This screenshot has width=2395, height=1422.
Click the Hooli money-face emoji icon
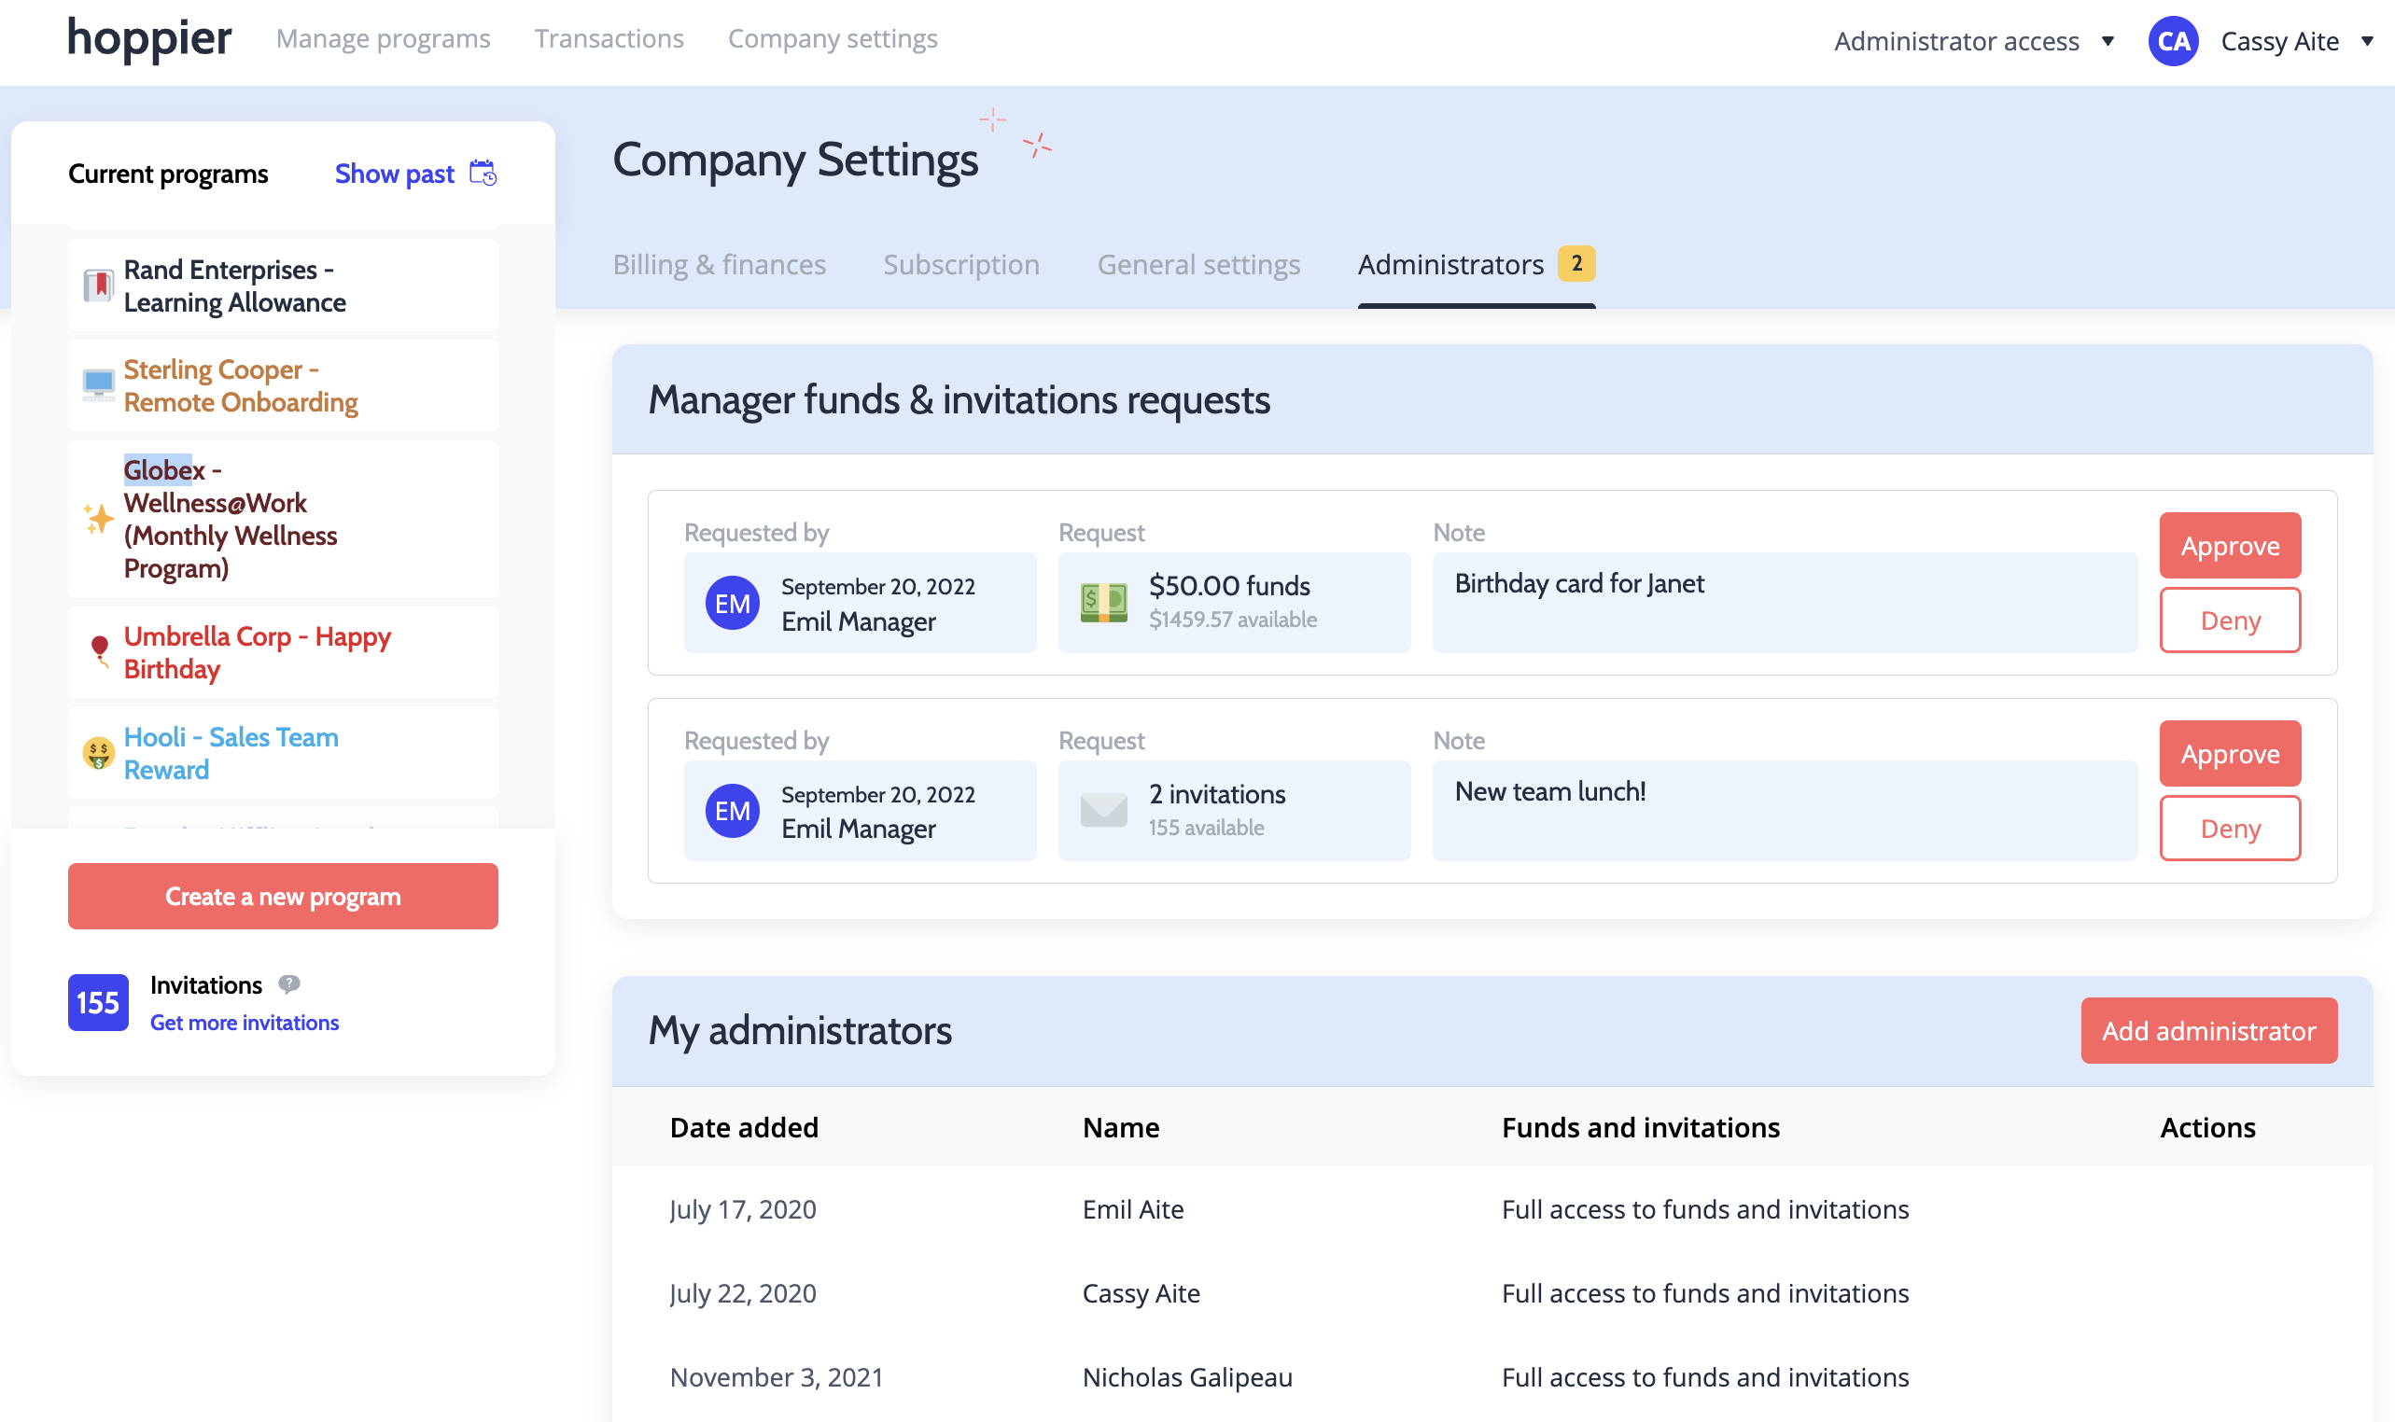pos(98,753)
